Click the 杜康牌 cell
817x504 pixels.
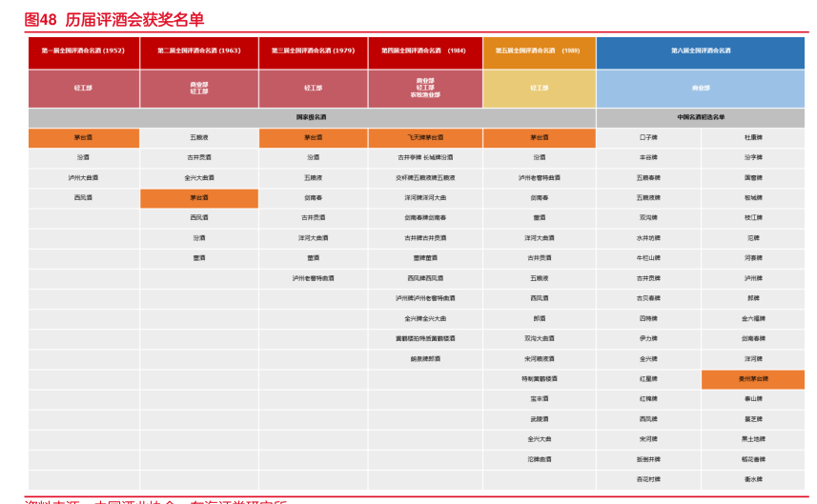click(753, 138)
